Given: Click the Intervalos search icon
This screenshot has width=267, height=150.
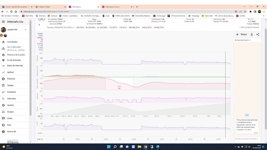Looking at the screenshot, I should (3, 99).
